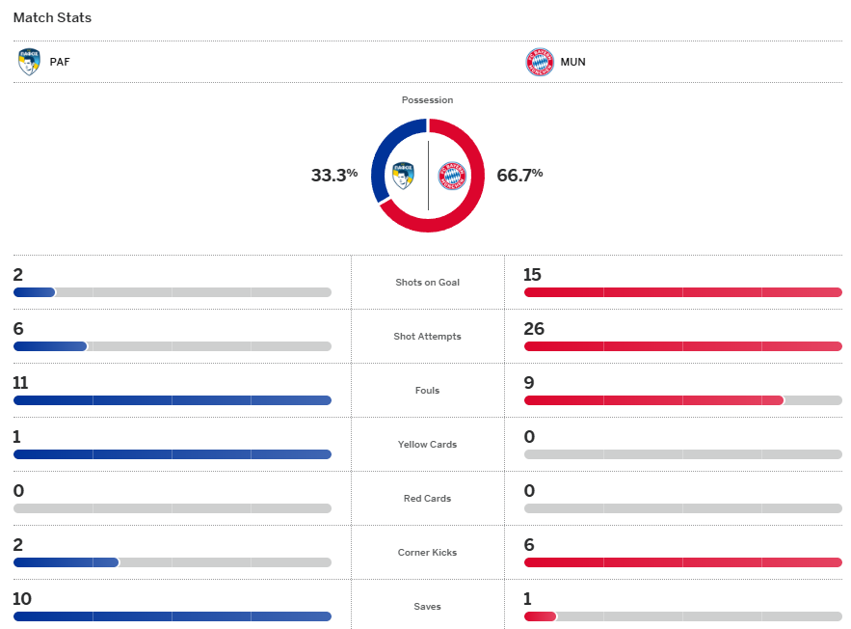Select PAF crest inside possession donut
This screenshot has height=629, width=851.
tap(403, 176)
